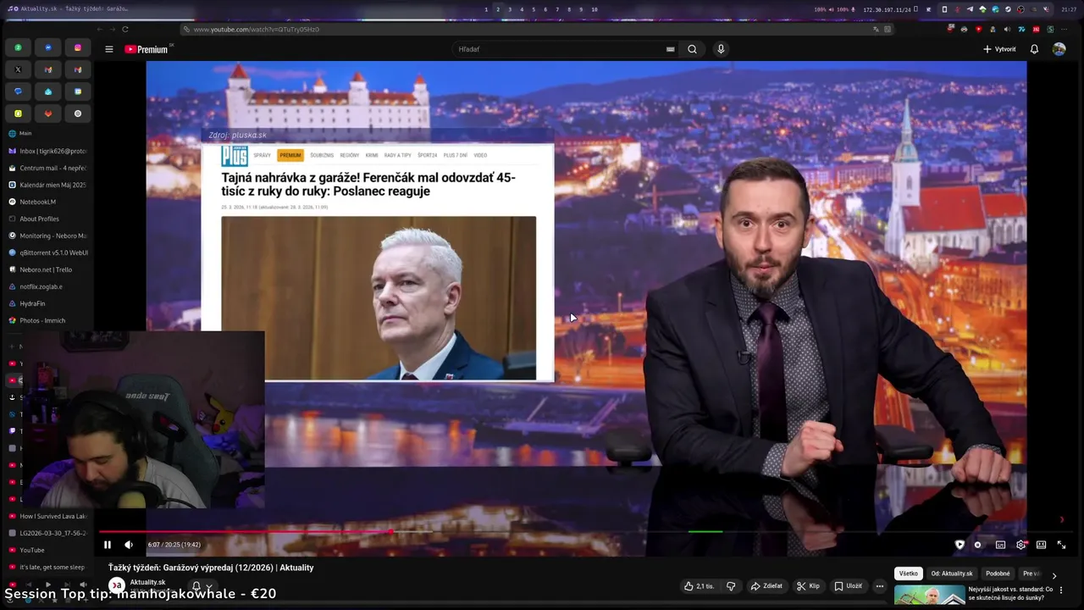This screenshot has width=1084, height=610.
Task: Mute the video with the volume icon
Action: [129, 545]
